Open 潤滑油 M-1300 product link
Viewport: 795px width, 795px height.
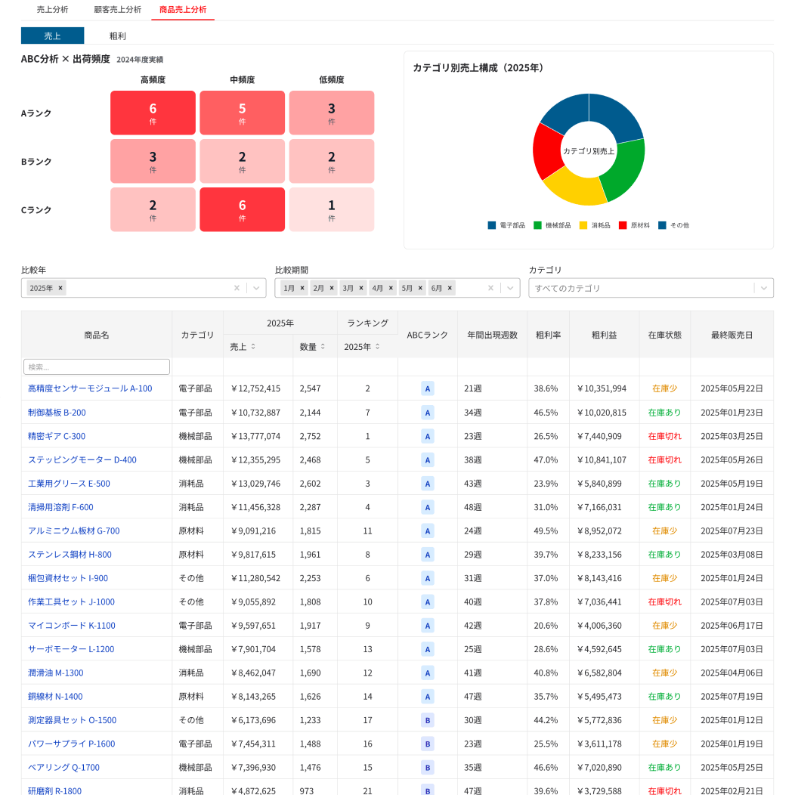(x=56, y=673)
